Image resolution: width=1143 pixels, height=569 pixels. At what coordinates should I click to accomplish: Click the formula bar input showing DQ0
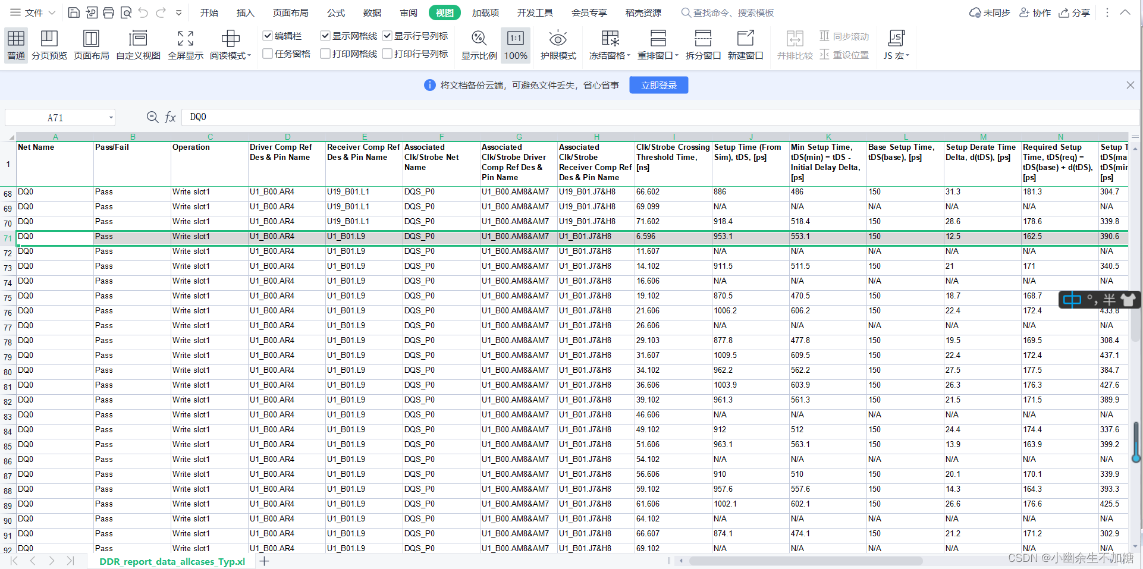click(x=659, y=117)
